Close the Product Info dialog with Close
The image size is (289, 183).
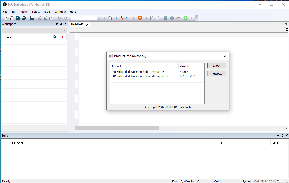(216, 66)
